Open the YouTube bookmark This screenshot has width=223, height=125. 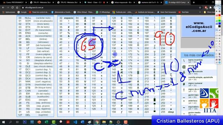point(184,12)
